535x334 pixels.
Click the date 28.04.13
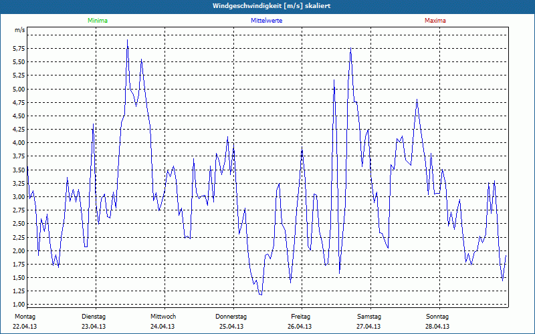click(437, 327)
